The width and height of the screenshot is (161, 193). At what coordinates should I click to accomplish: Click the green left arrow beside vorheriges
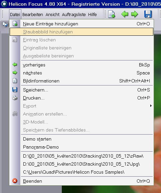pos(15,65)
